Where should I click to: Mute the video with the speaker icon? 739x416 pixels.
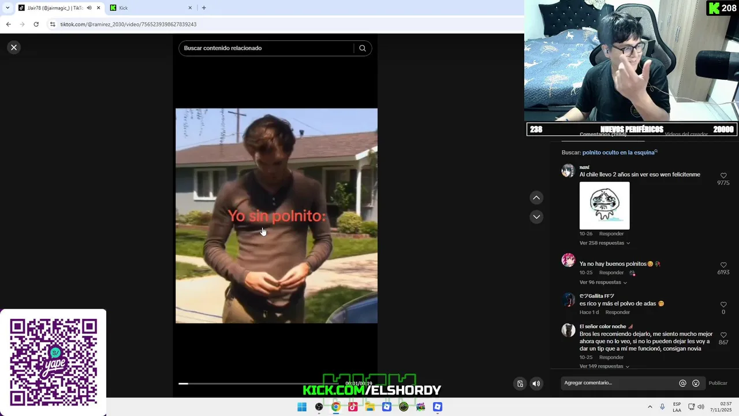pyautogui.click(x=536, y=384)
